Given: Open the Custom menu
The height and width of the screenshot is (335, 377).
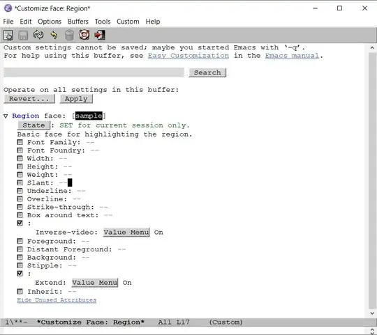Looking at the screenshot, I should point(128,22).
